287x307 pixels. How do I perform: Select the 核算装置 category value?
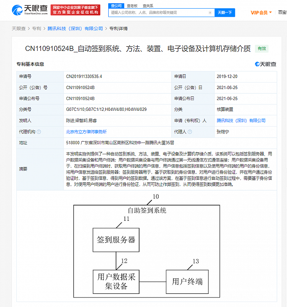[225, 110]
